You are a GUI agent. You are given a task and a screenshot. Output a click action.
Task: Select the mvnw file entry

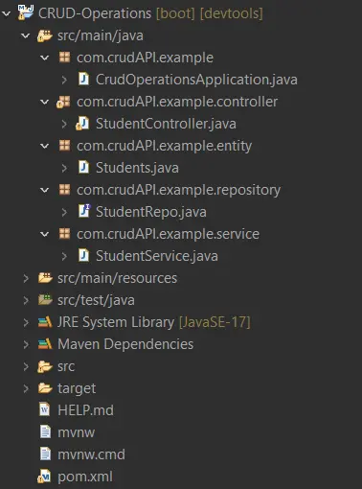pyautogui.click(x=76, y=432)
